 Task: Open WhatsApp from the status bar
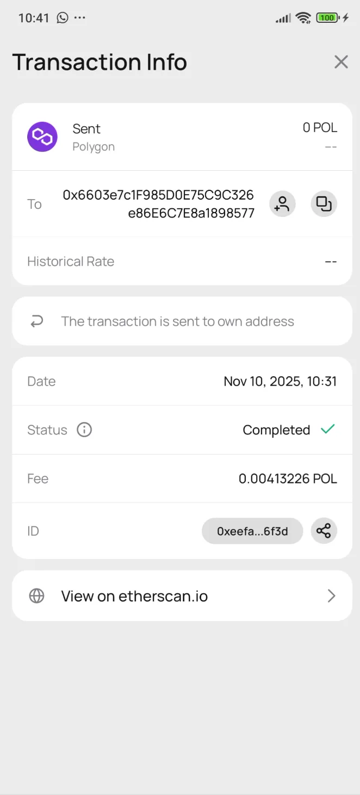(61, 17)
